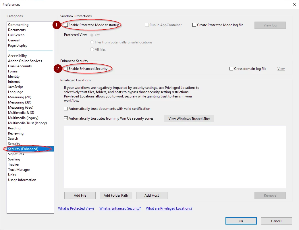Select the Spelling category
The width and height of the screenshot is (299, 230).
[x=14, y=159]
